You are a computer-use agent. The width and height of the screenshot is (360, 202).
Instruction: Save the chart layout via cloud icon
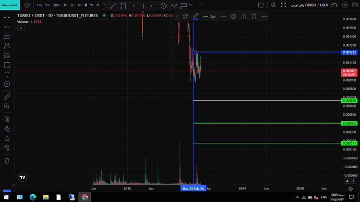pos(334,5)
